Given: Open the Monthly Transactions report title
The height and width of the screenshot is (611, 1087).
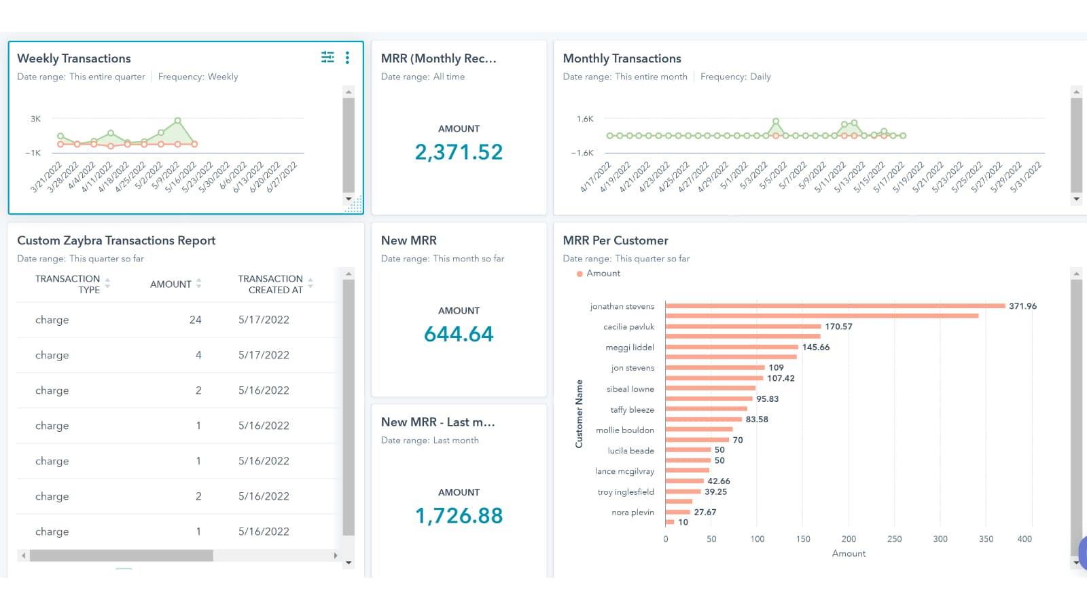Looking at the screenshot, I should point(622,58).
